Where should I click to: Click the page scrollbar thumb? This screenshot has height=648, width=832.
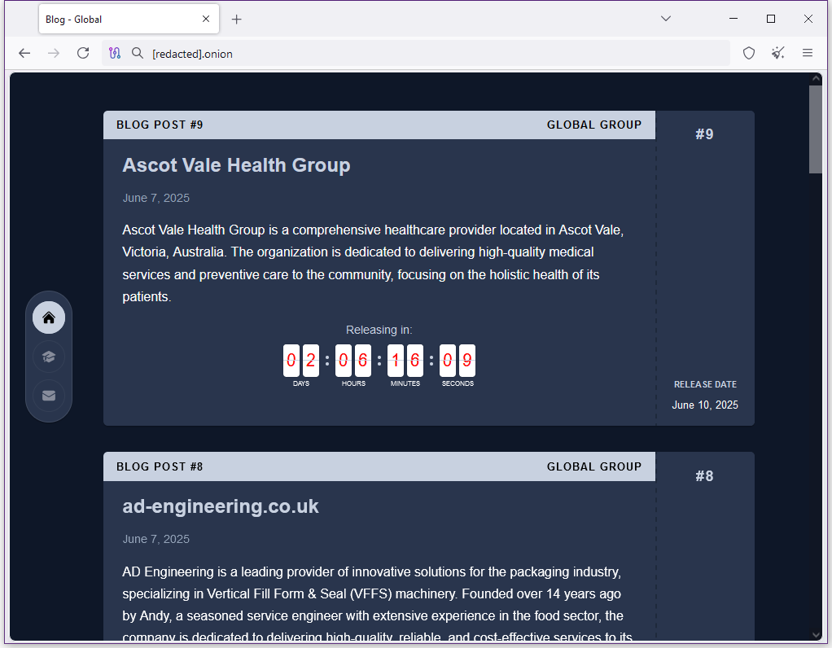click(816, 129)
